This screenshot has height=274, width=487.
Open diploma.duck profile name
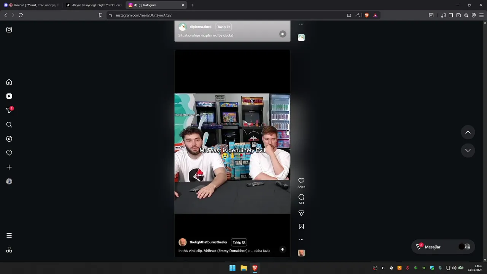[201, 27]
